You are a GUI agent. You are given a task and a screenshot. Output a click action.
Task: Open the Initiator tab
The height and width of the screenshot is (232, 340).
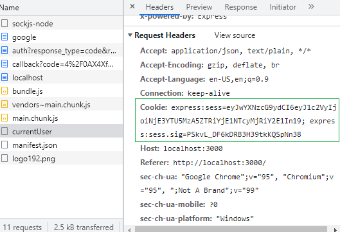283,7
